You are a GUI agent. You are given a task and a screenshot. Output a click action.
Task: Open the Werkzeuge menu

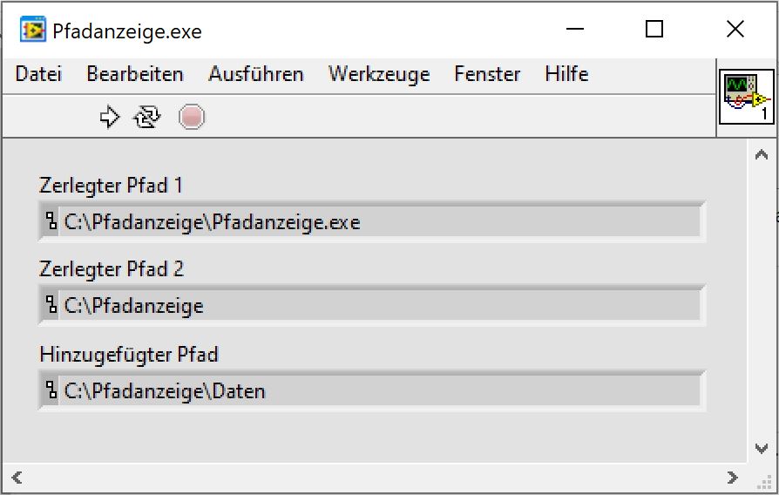coord(379,74)
